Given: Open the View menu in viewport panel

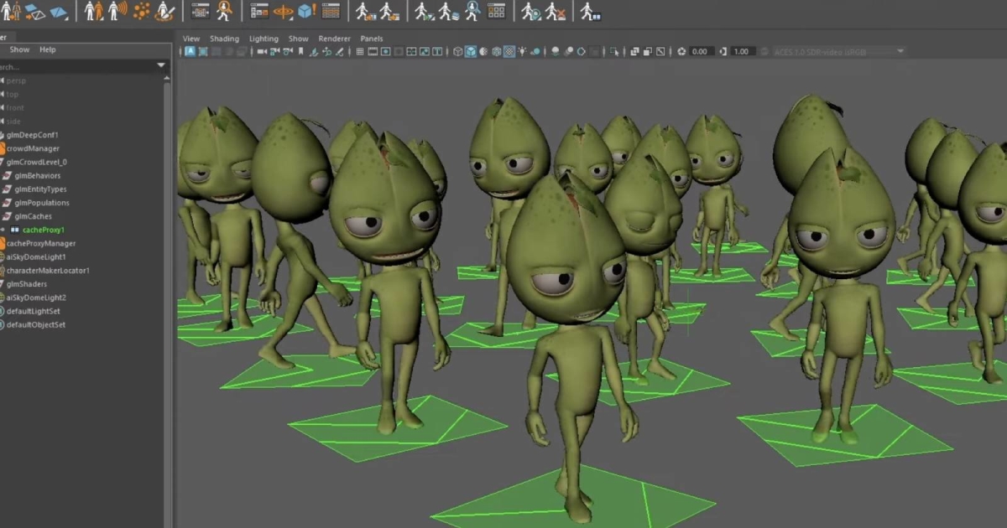Looking at the screenshot, I should coord(191,39).
